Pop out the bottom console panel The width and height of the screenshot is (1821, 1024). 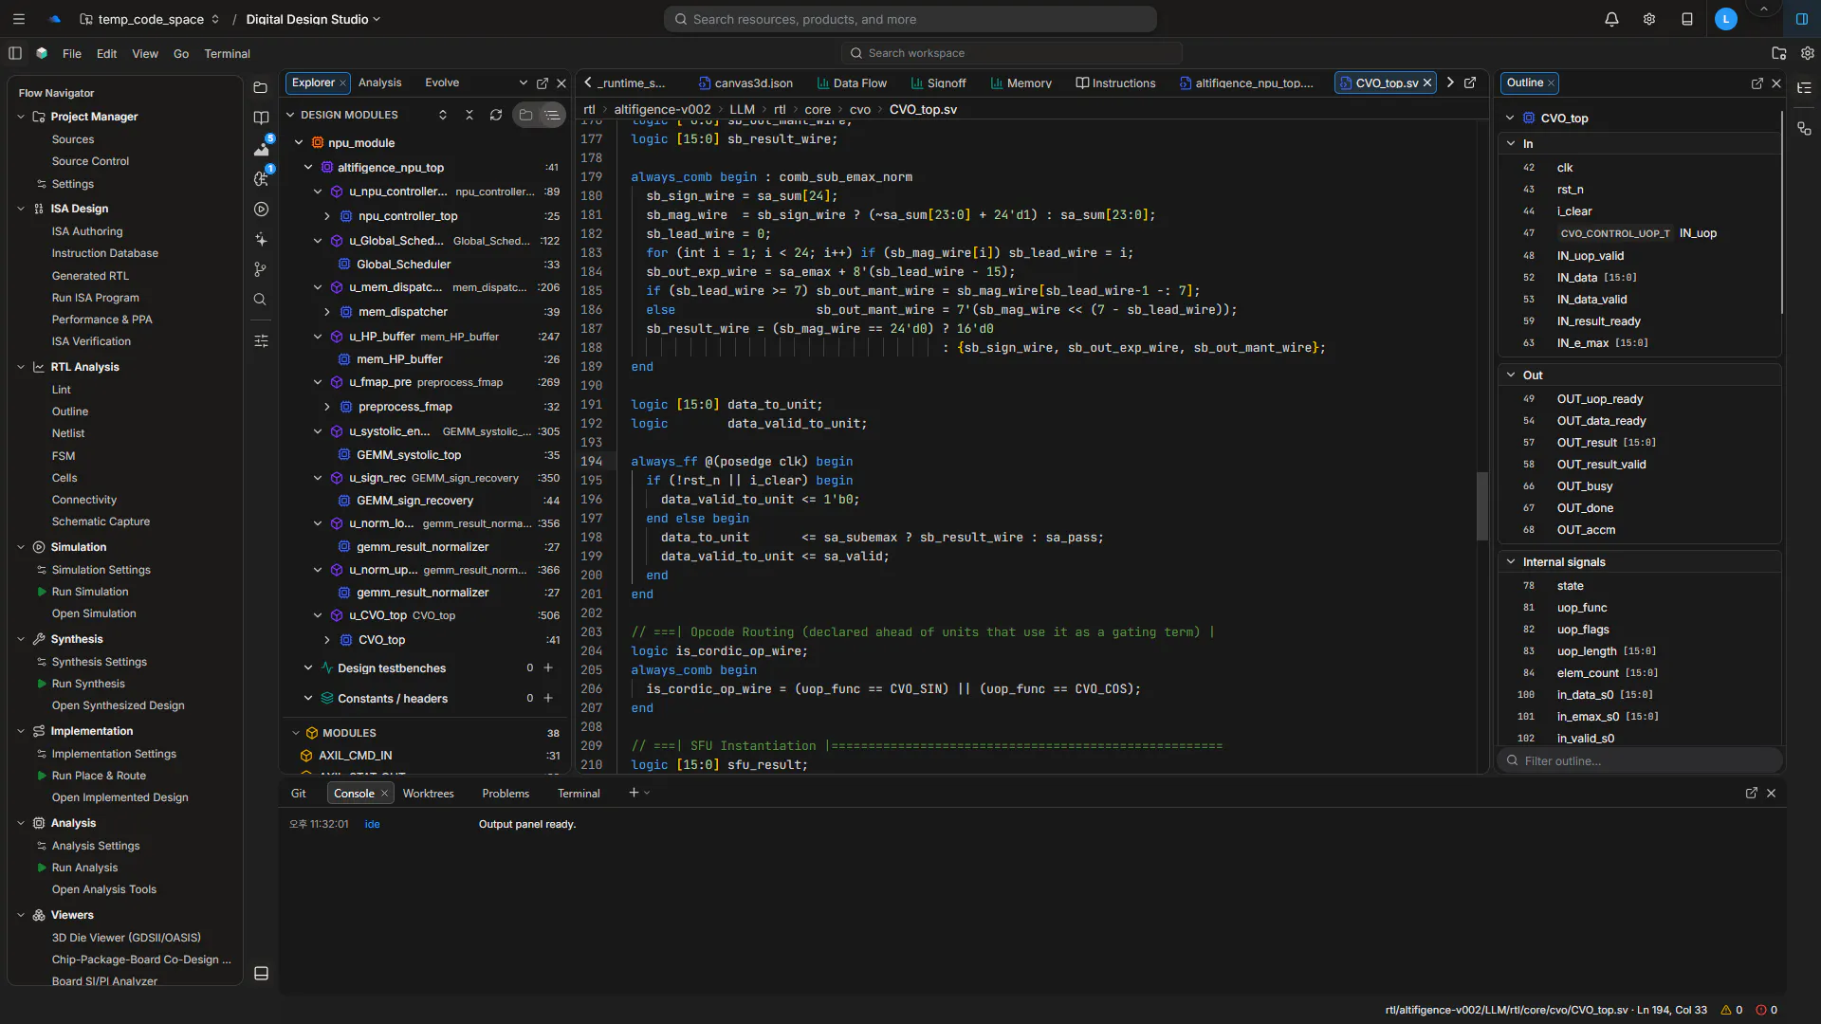tap(1751, 793)
